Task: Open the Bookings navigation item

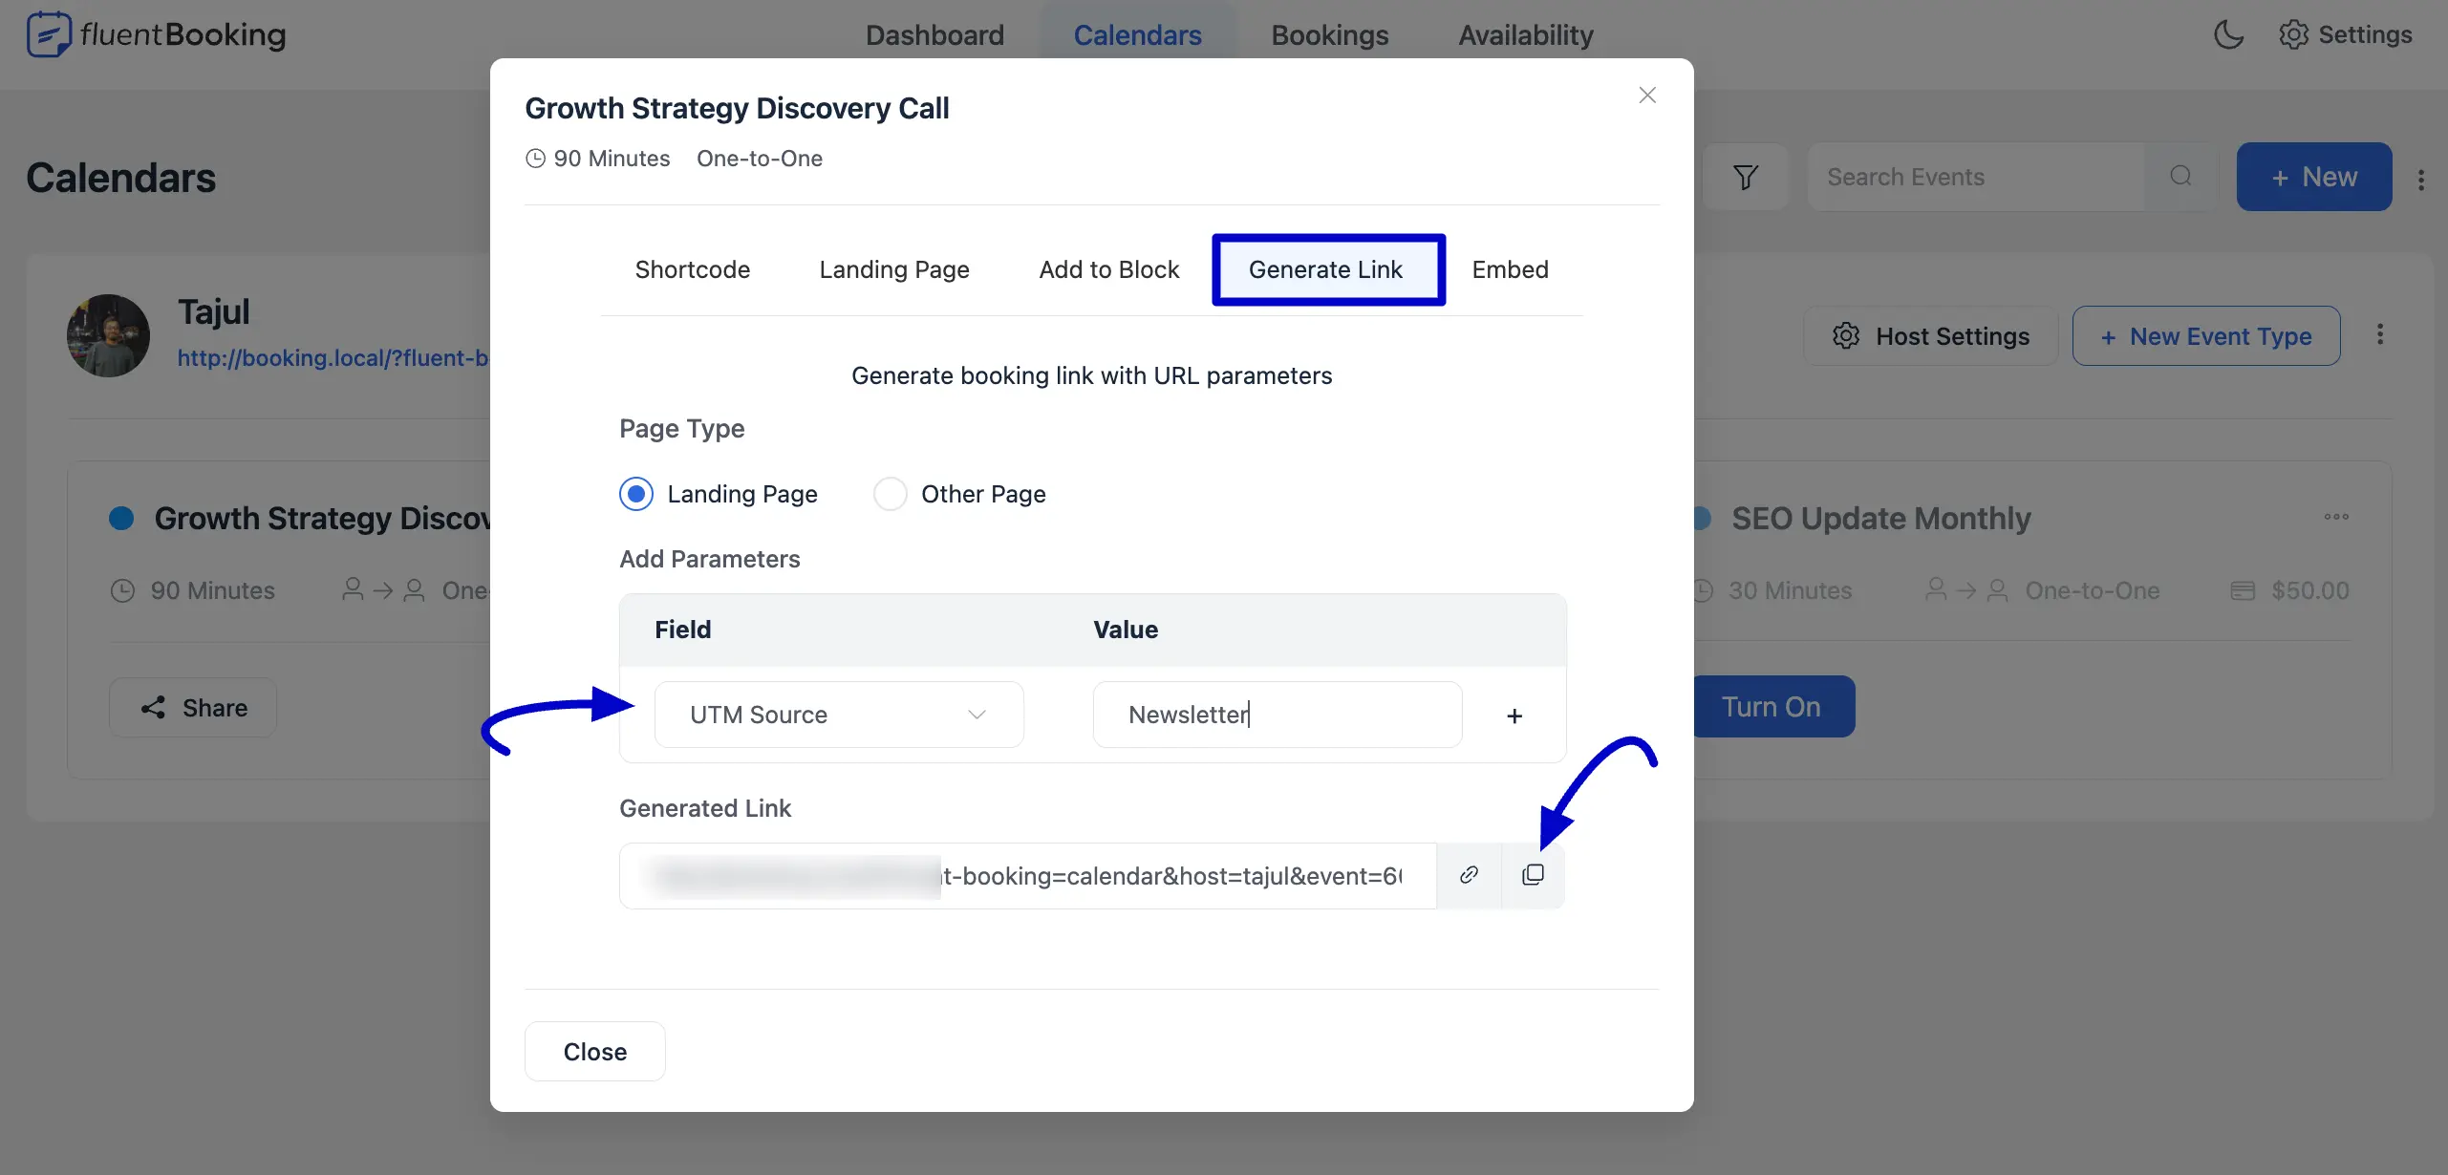Action: tap(1330, 35)
